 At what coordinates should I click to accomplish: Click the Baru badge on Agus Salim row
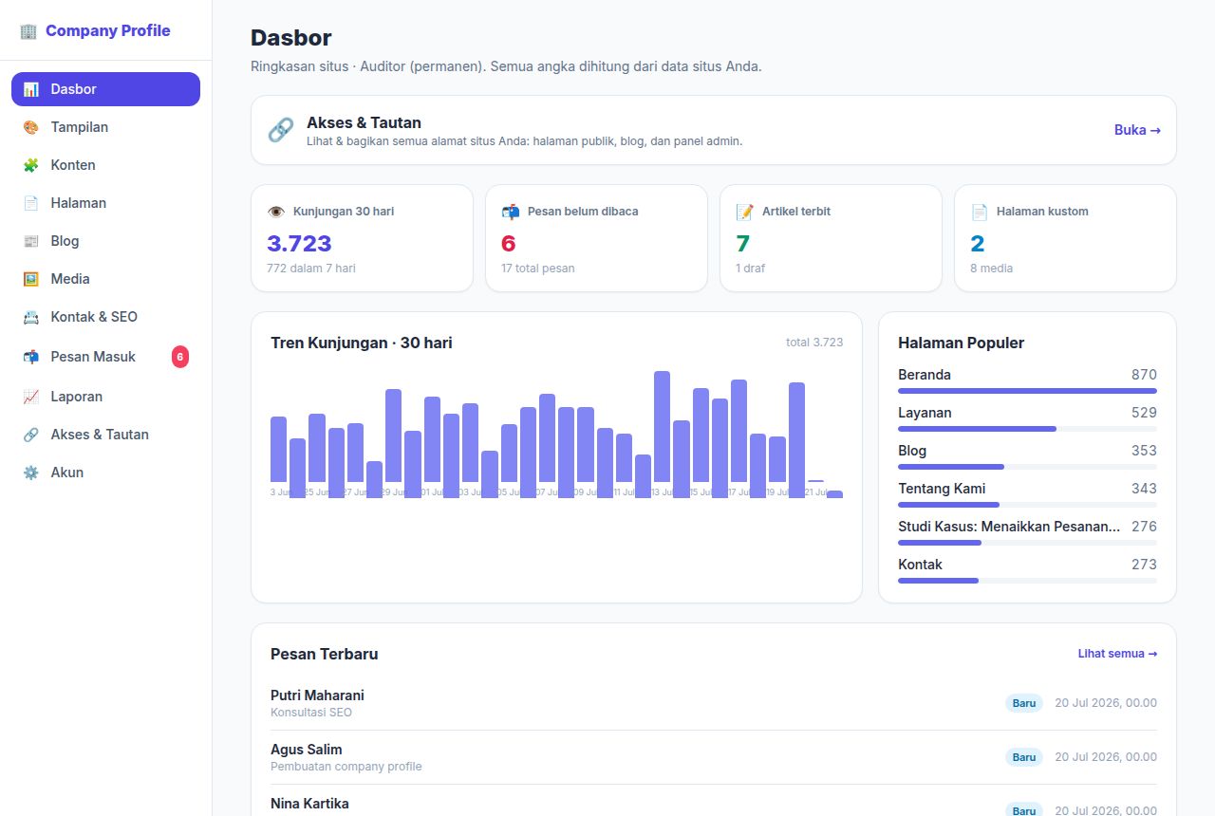[x=1024, y=757]
